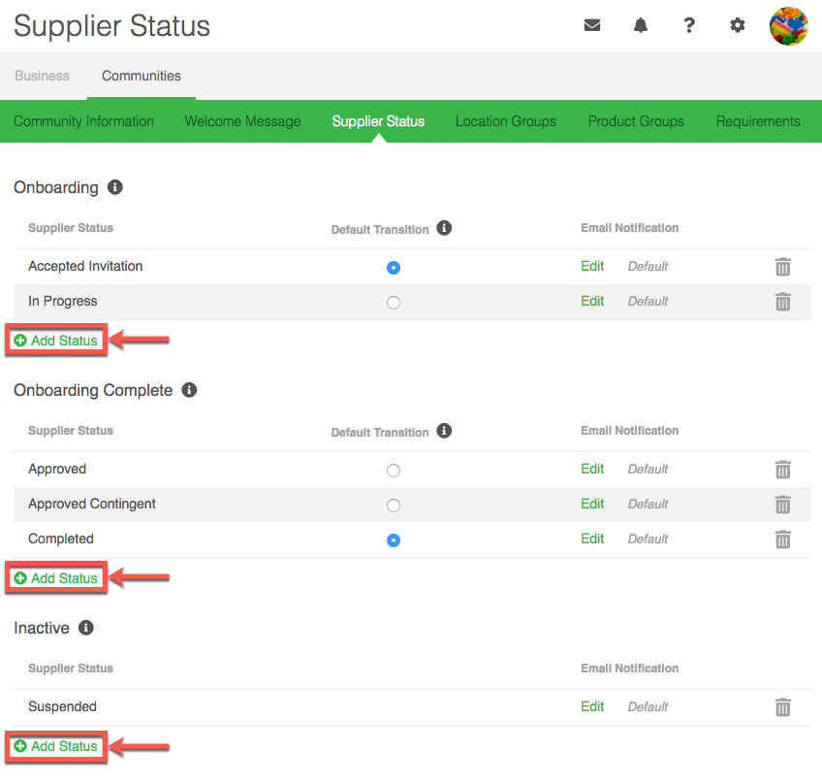822x783 pixels.
Task: Edit email notification for Completed status
Action: (592, 538)
